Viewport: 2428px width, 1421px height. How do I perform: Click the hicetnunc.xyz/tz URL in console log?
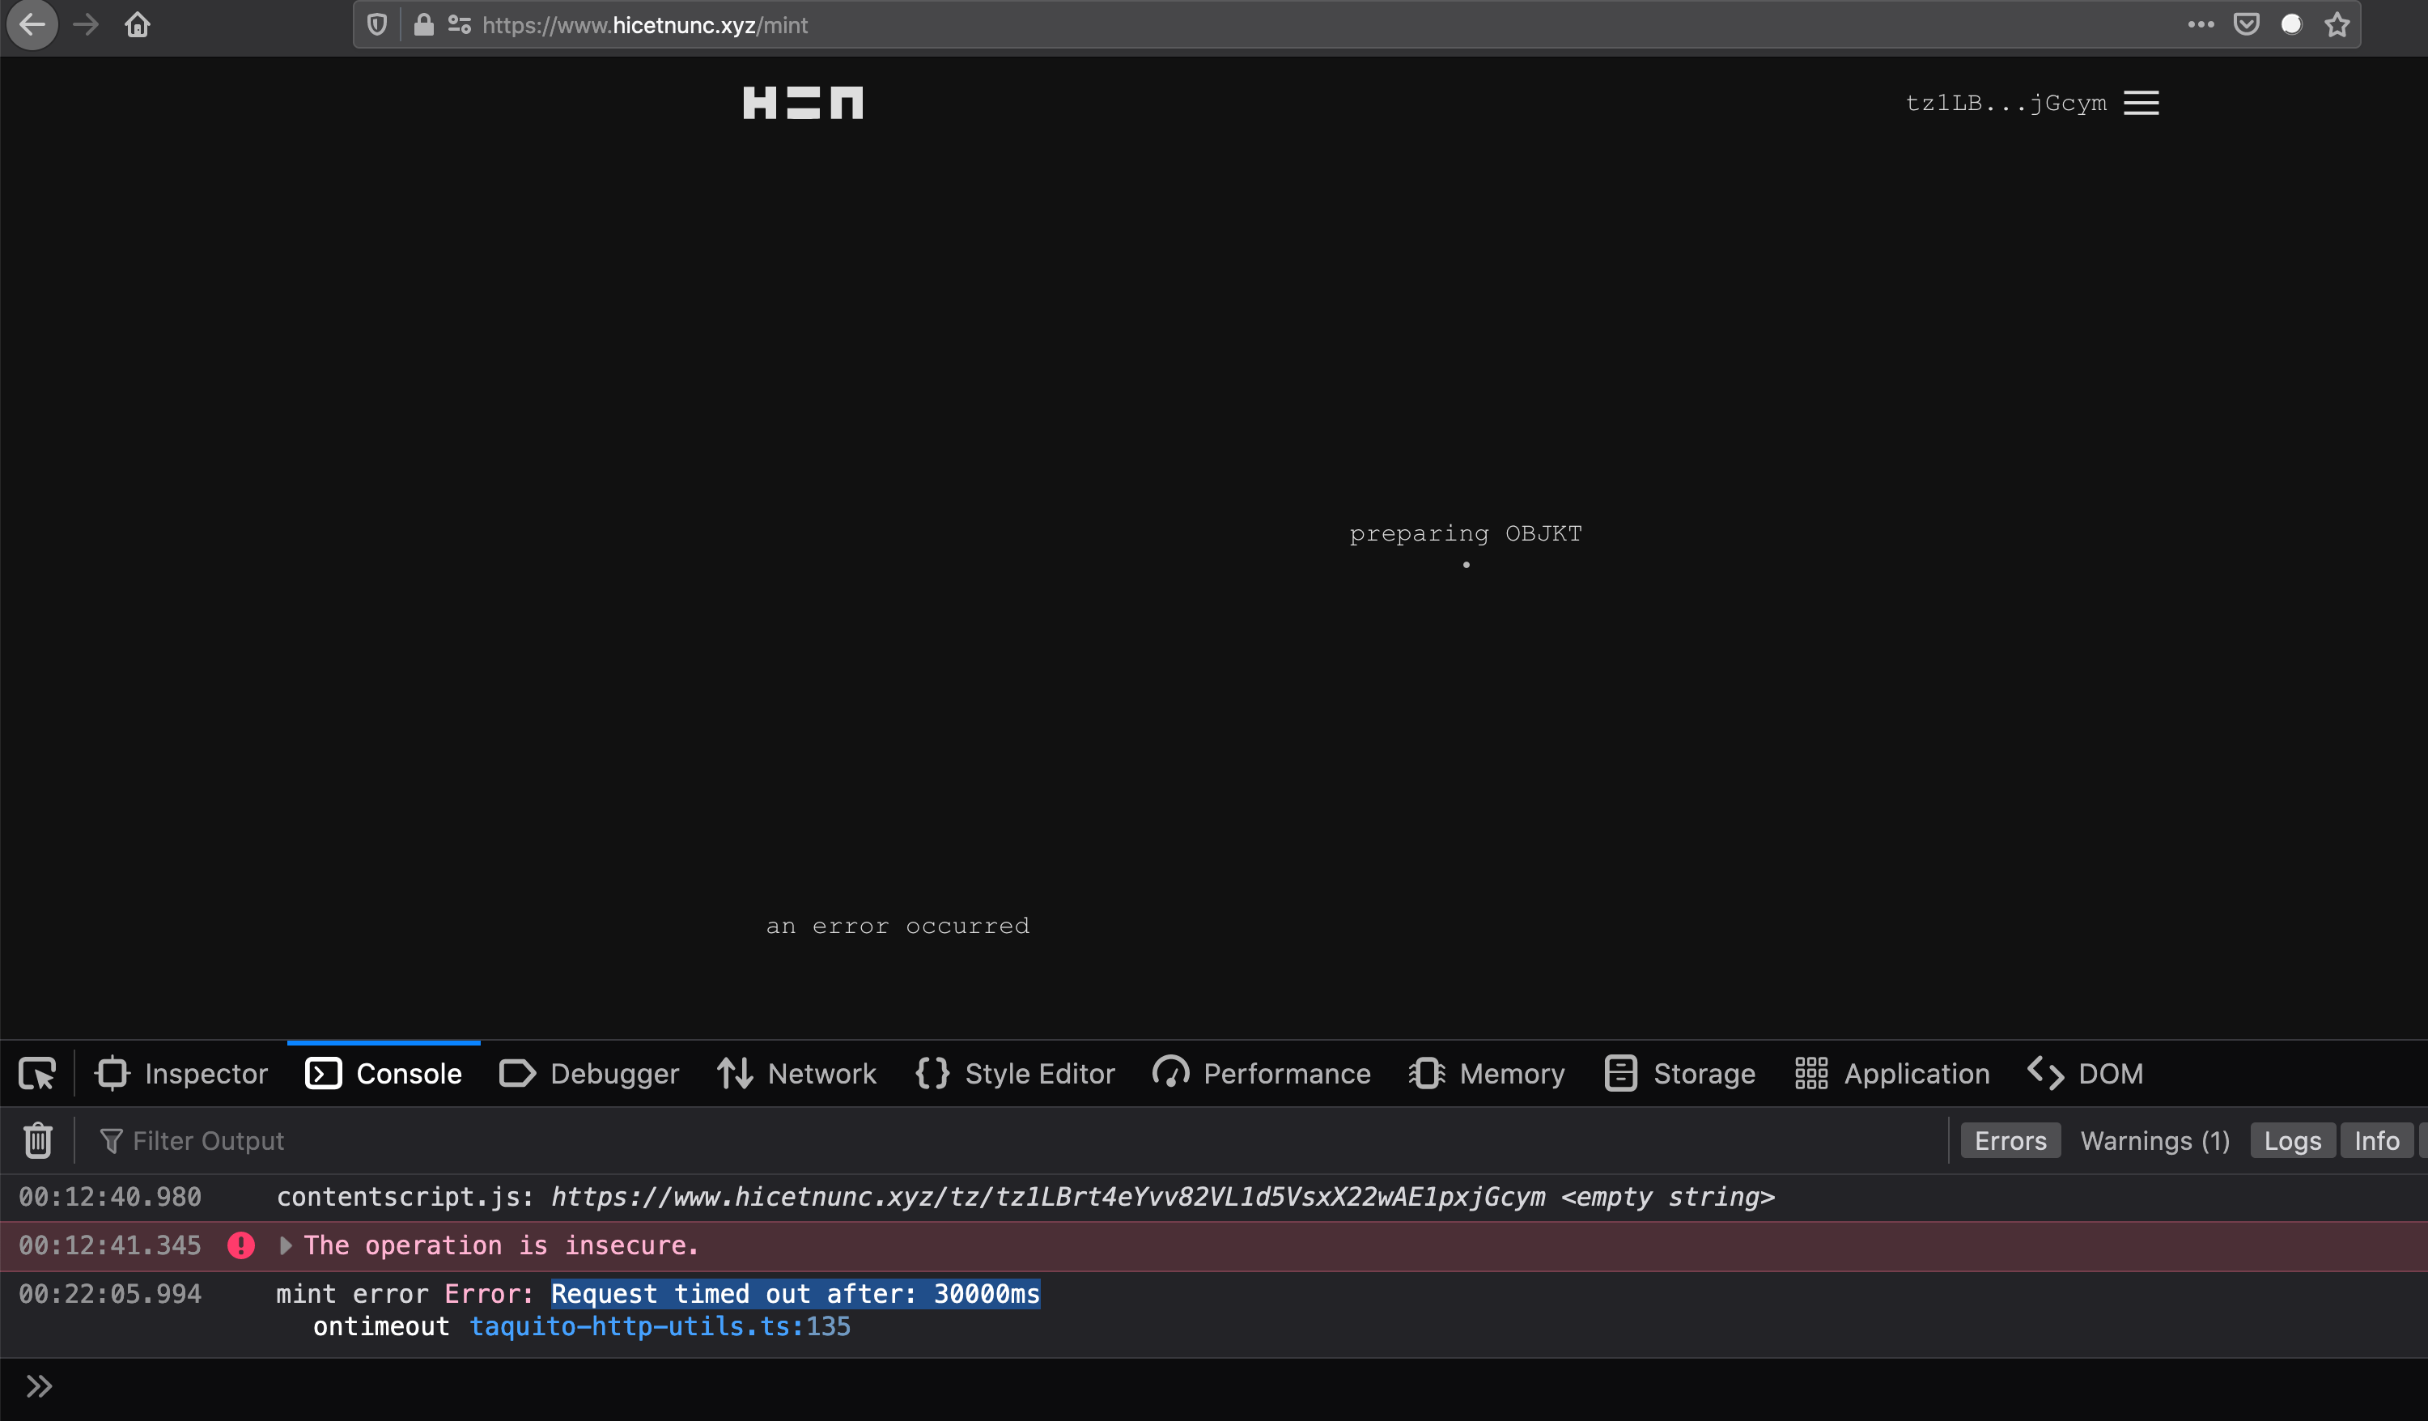pyautogui.click(x=1048, y=1198)
